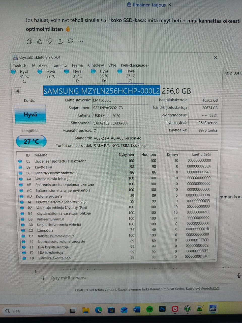Click the Määrite column header
Viewport: 242px width, 323px height.
[41, 155]
